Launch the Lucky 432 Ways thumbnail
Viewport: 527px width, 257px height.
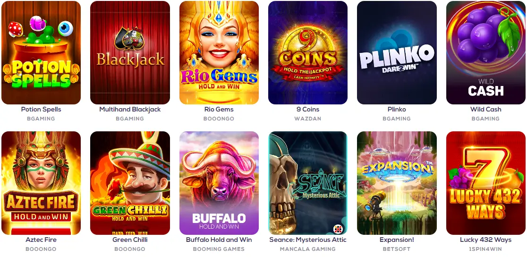pos(485,183)
